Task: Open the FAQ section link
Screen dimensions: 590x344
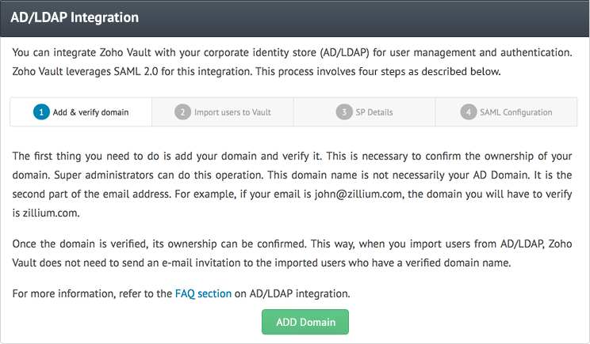Action: click(203, 293)
